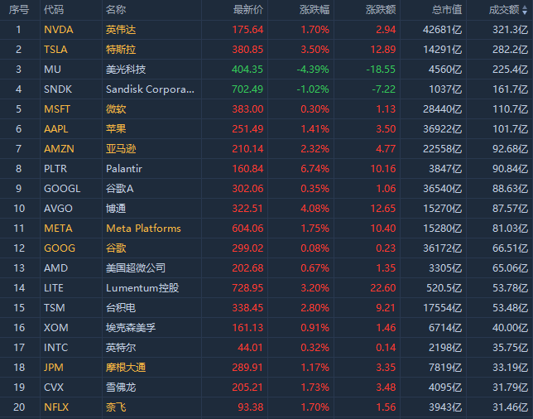Open 美光科技 stock name
This screenshot has height=419, width=533.
tap(126, 69)
